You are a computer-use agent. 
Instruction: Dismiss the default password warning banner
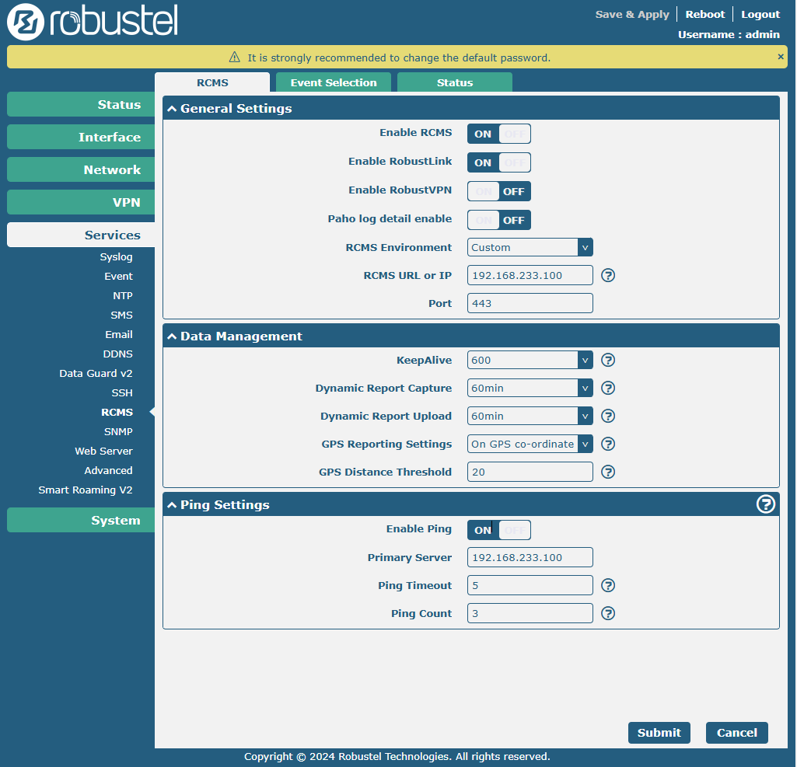(781, 57)
